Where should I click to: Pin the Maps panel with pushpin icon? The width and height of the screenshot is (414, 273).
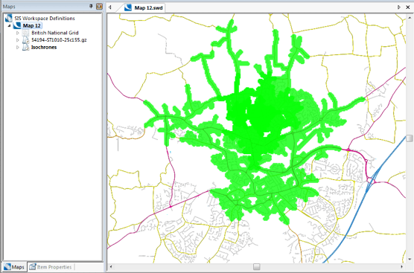91,7
